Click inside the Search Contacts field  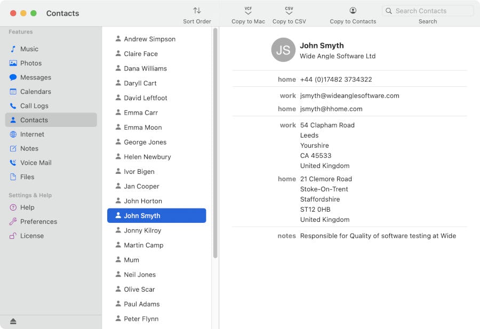pyautogui.click(x=427, y=11)
